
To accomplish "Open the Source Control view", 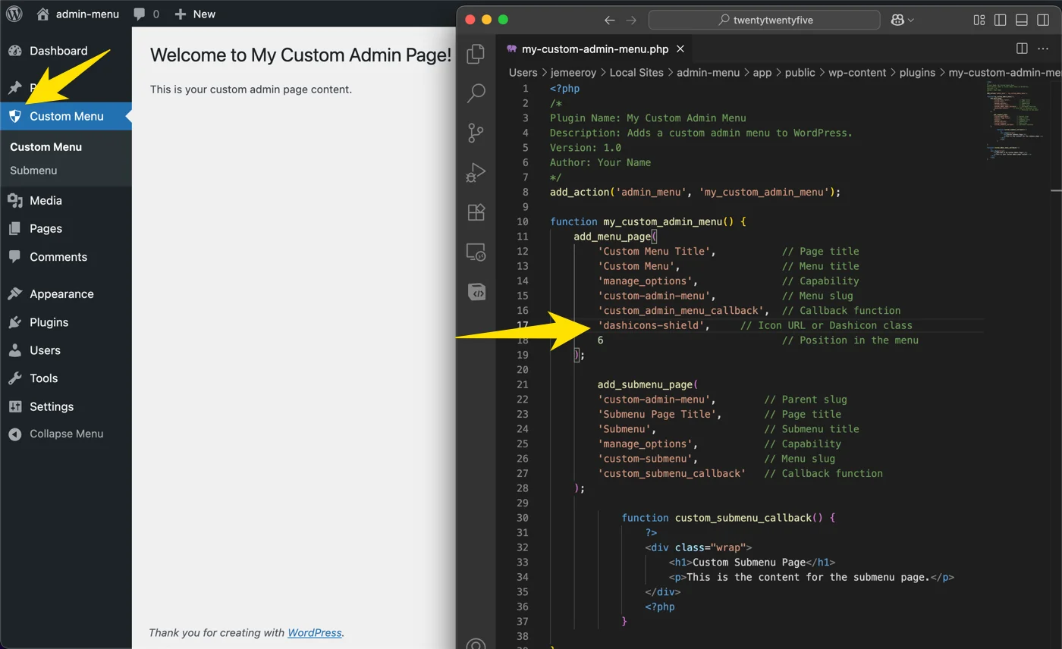I will pyautogui.click(x=476, y=133).
